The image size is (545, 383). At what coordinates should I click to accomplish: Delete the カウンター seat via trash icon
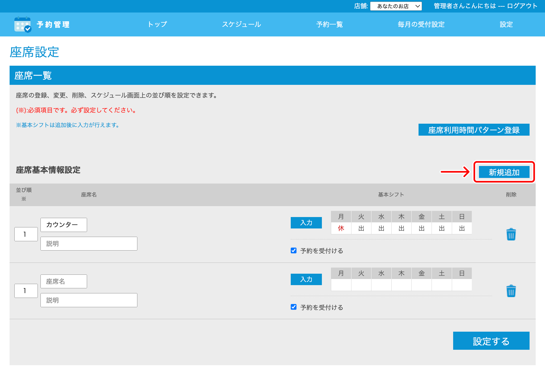pyautogui.click(x=511, y=234)
